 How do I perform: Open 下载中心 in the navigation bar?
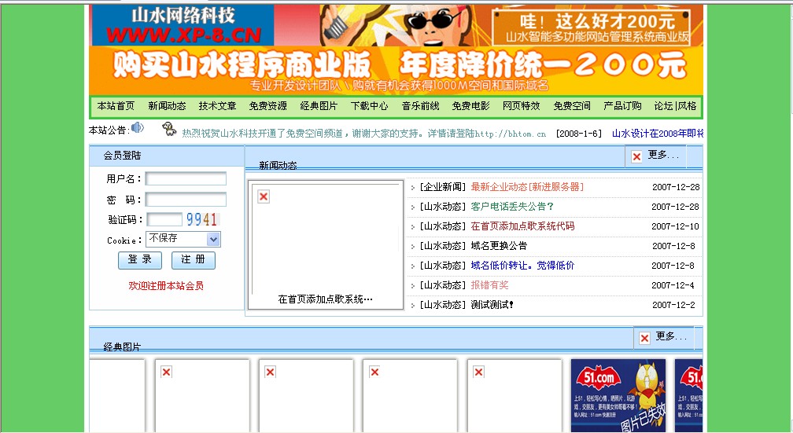[x=369, y=105]
